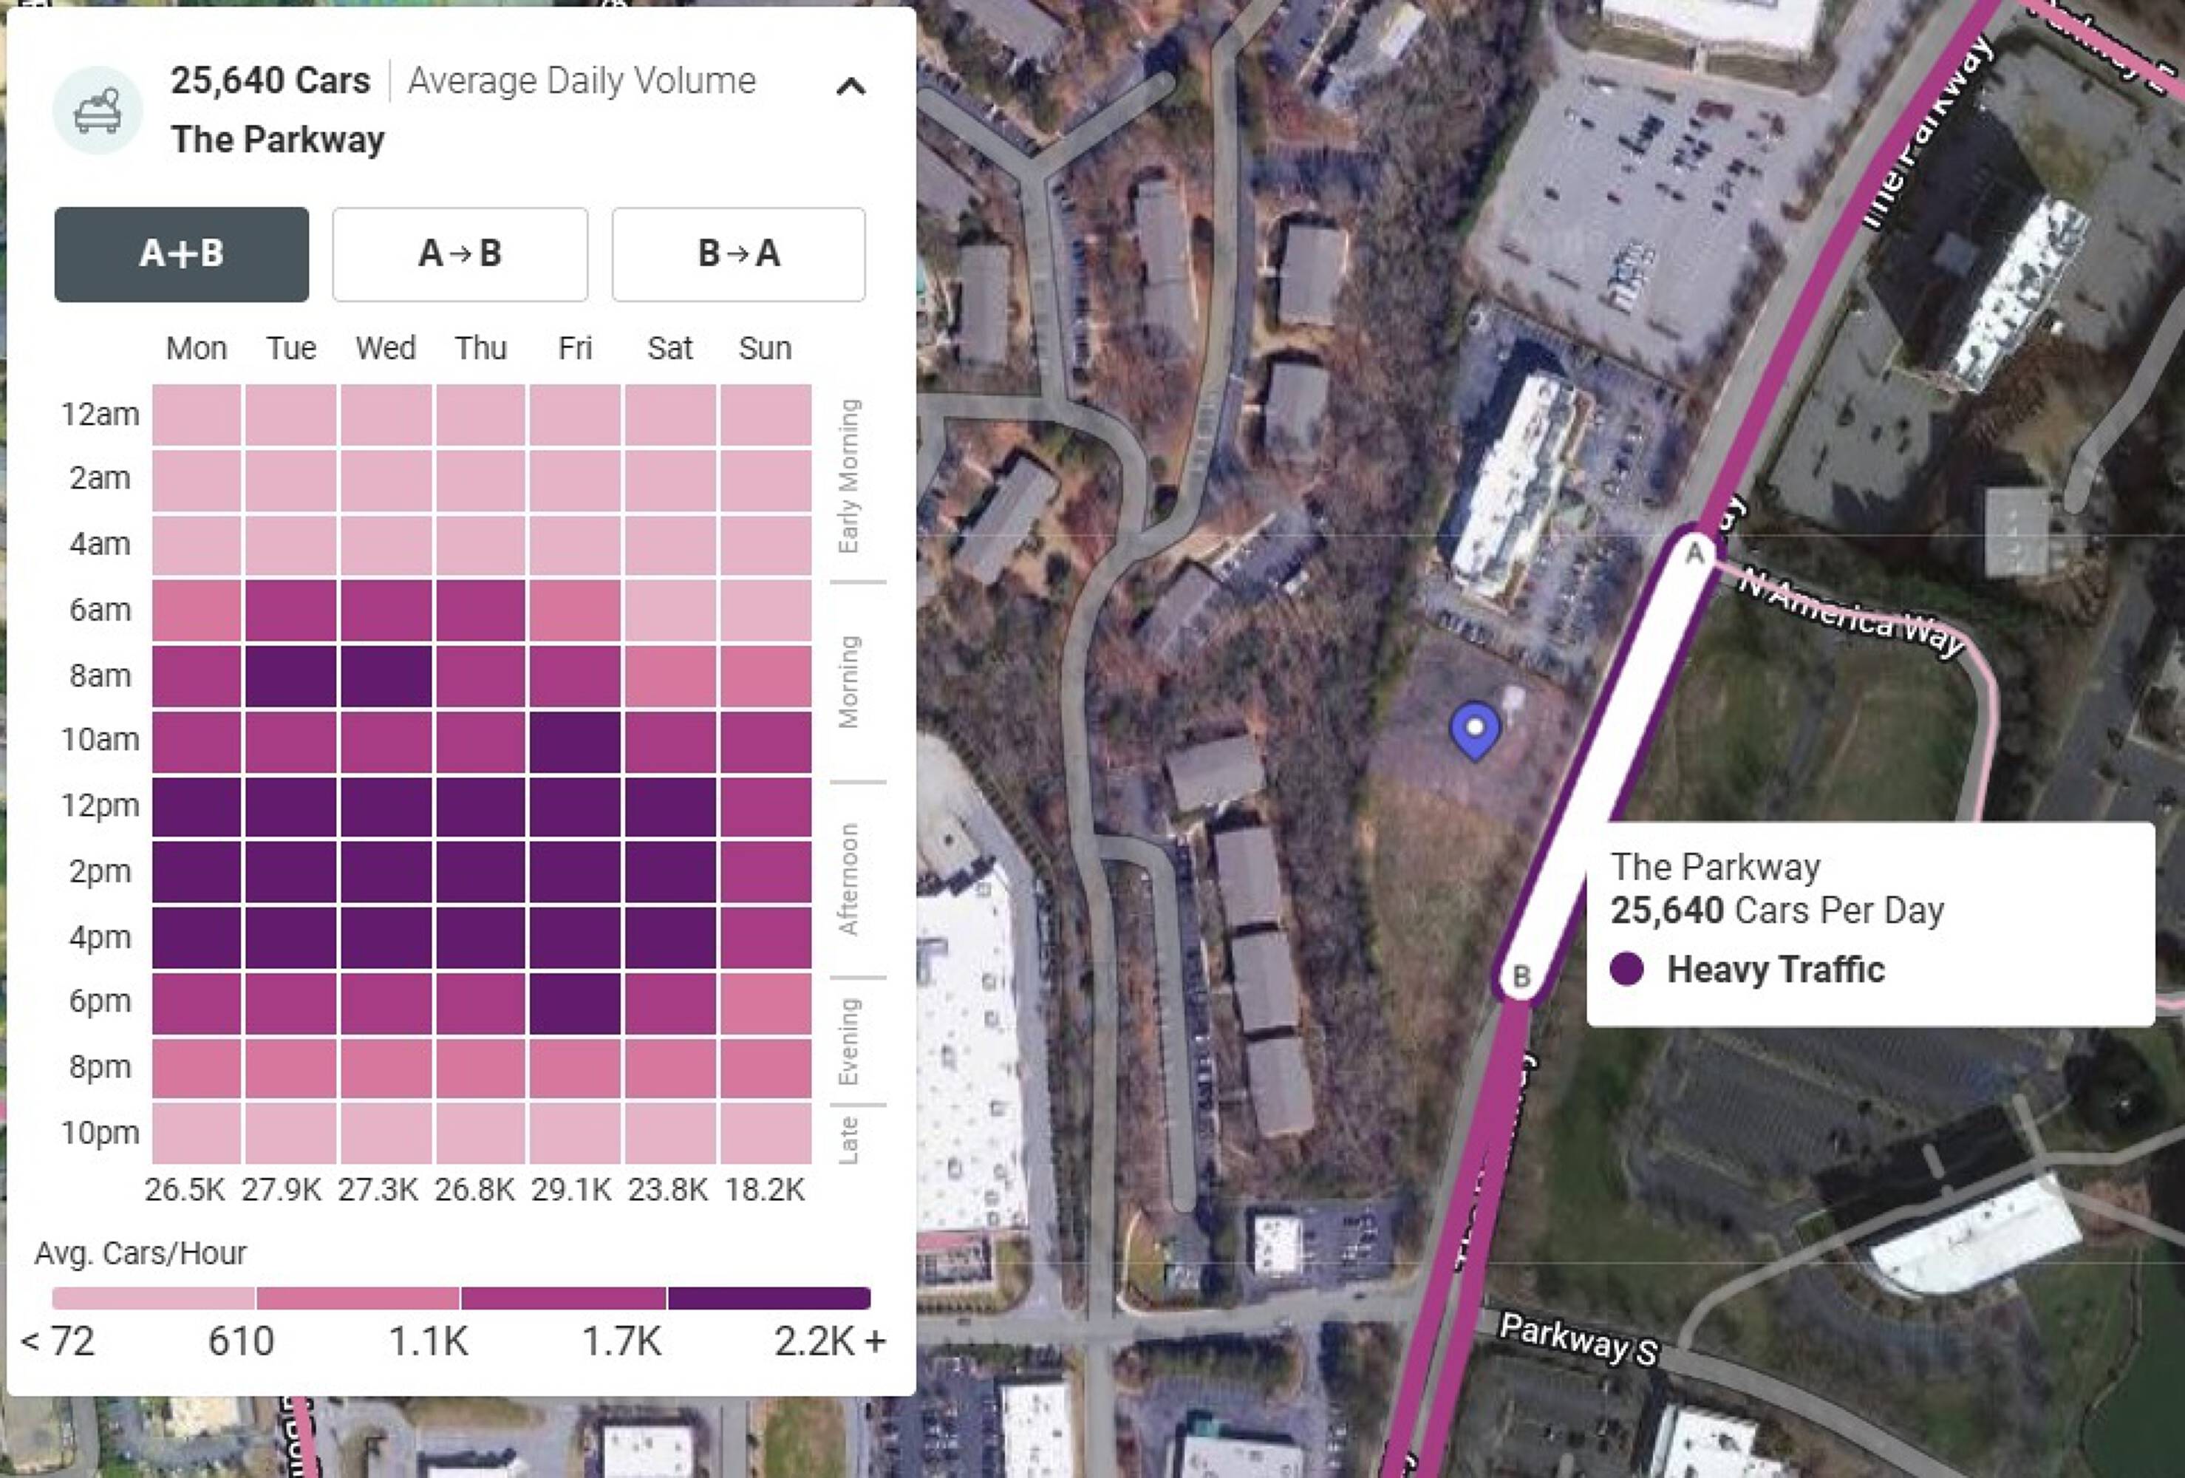Screen dimensions: 2185x1478
Task: Click the purple Heavy Traffic dot in tooltip
Action: [1626, 968]
